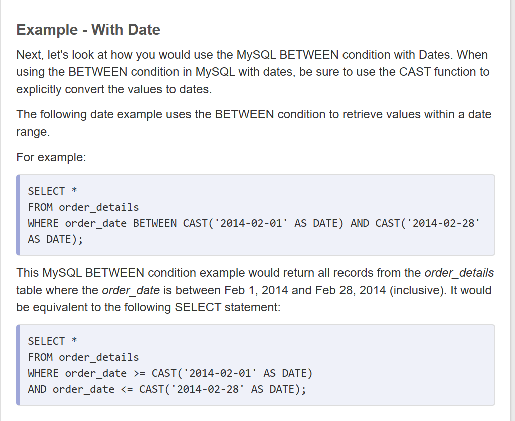Screen dimensions: 515x421
Task: Click the sentence "The following date example uses"
Action: coord(254,114)
